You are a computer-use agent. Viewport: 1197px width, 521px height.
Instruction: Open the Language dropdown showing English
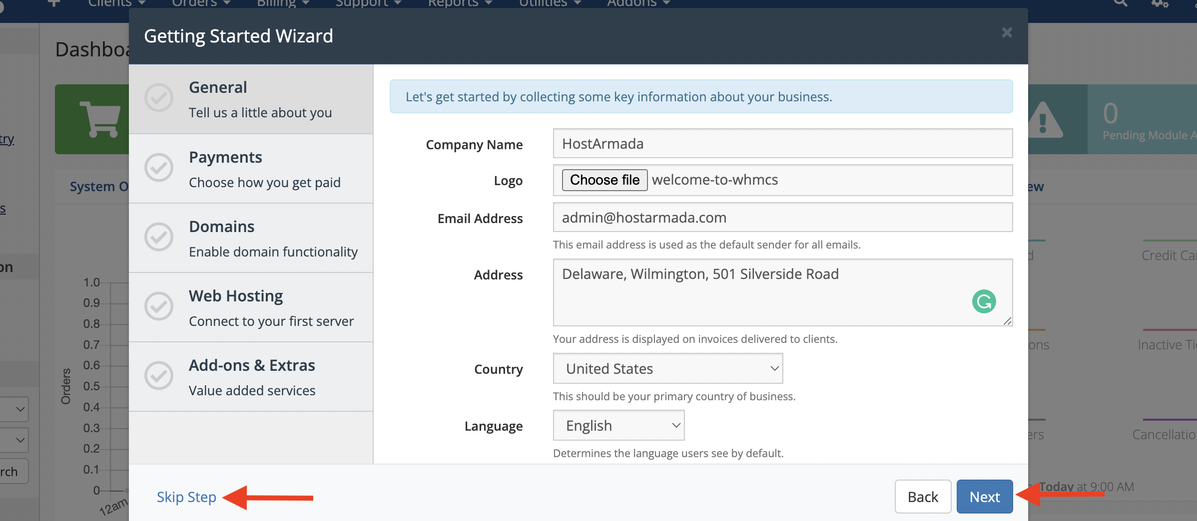point(618,426)
